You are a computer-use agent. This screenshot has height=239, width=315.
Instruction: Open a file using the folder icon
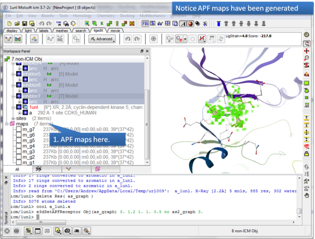point(17,23)
